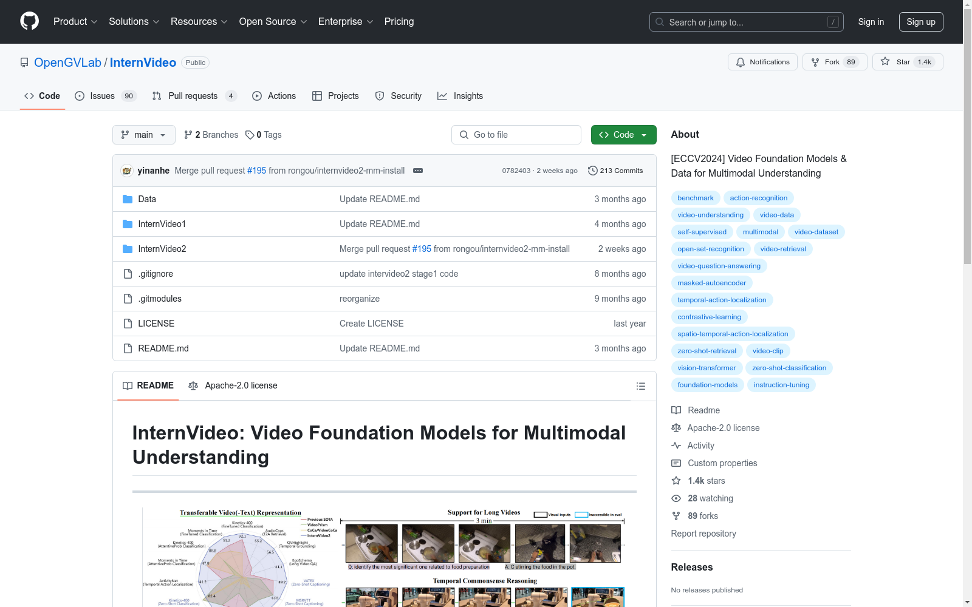Screen dimensions: 972x607
Task: Open the LICENSE file
Action: click(x=156, y=324)
